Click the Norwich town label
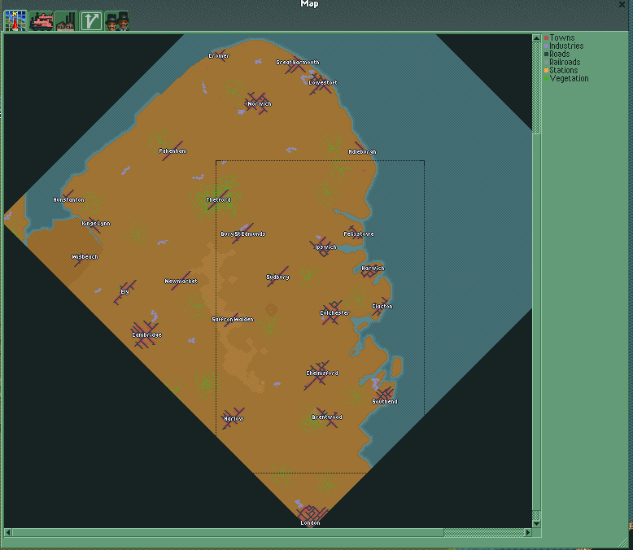 (260, 104)
